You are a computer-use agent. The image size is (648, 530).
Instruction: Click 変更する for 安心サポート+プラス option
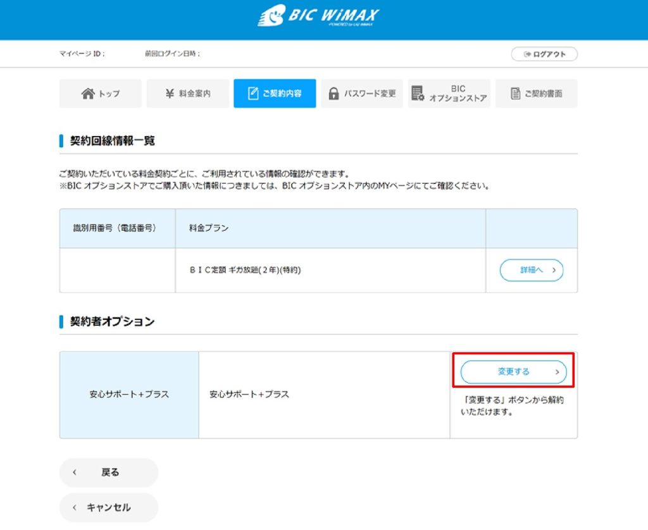tap(513, 372)
